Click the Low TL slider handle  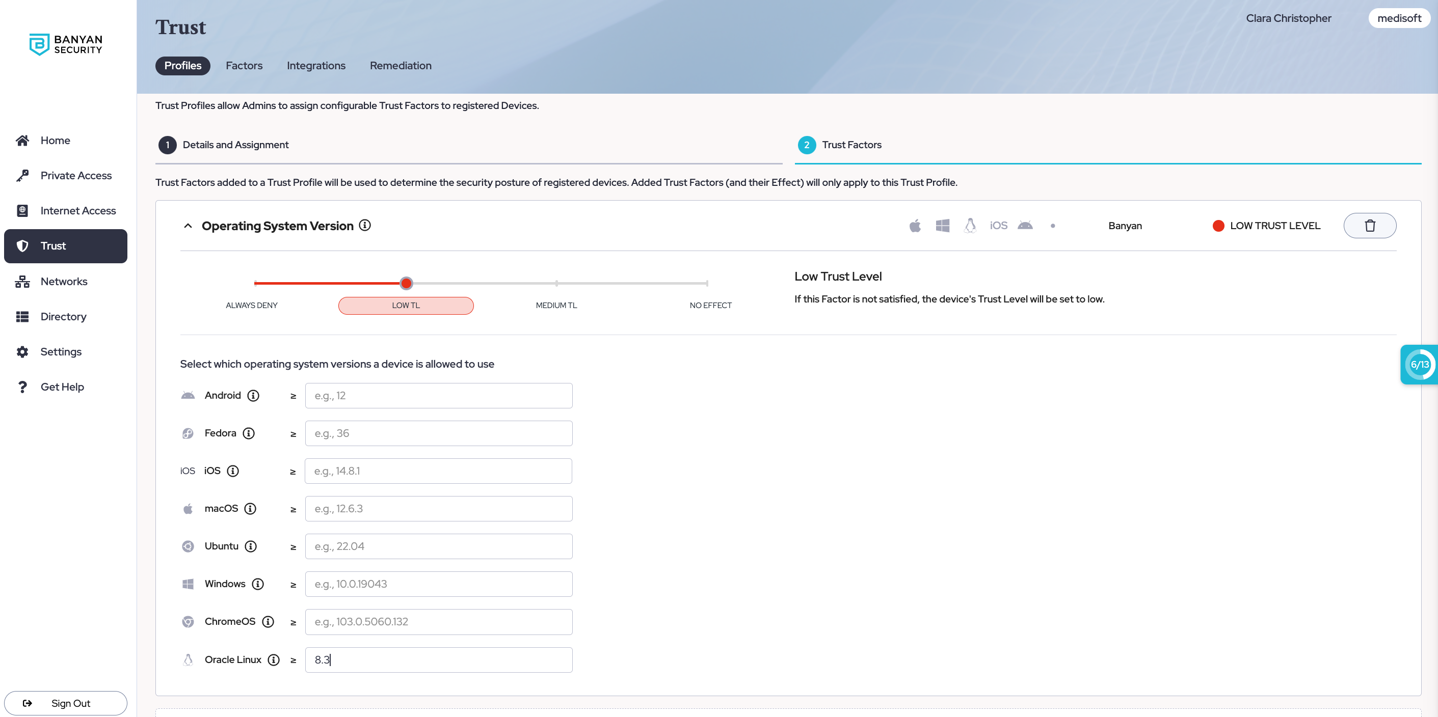407,284
